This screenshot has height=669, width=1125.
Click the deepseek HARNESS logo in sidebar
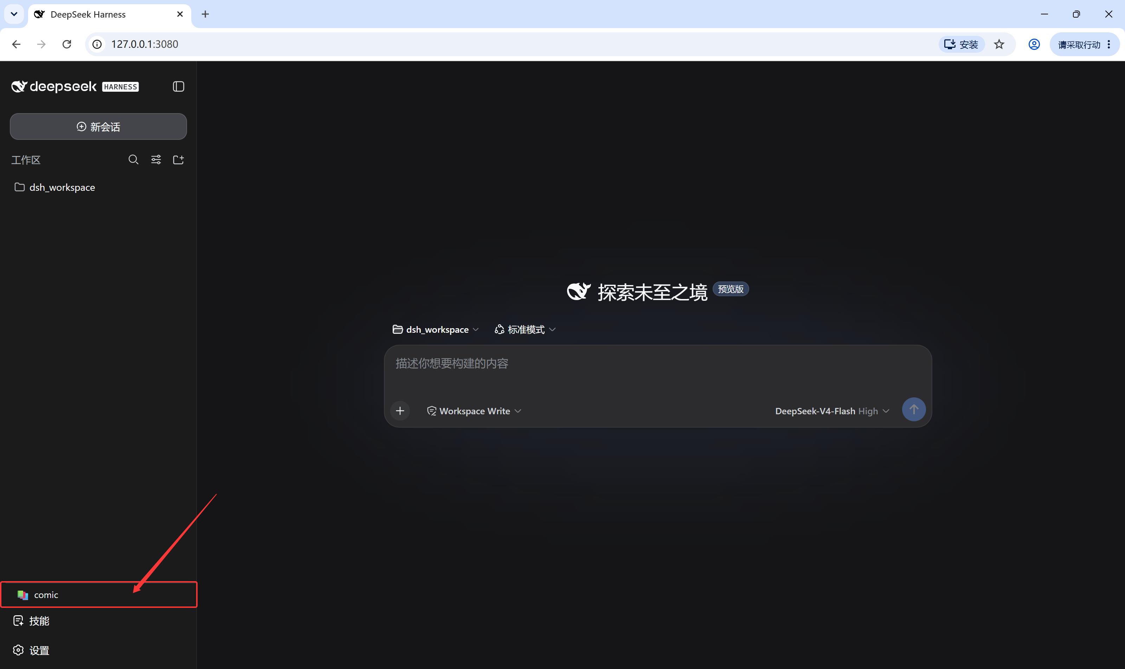pyautogui.click(x=75, y=86)
